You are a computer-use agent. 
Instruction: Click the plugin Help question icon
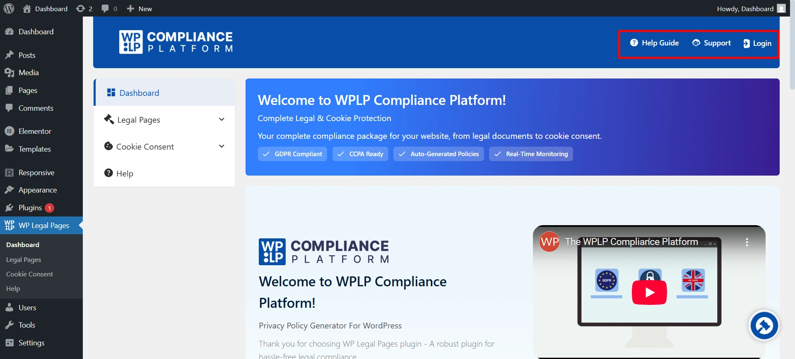point(108,173)
